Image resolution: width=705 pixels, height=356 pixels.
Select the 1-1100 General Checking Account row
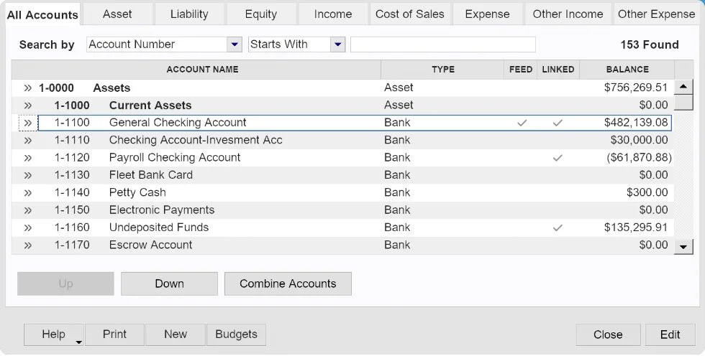point(355,123)
